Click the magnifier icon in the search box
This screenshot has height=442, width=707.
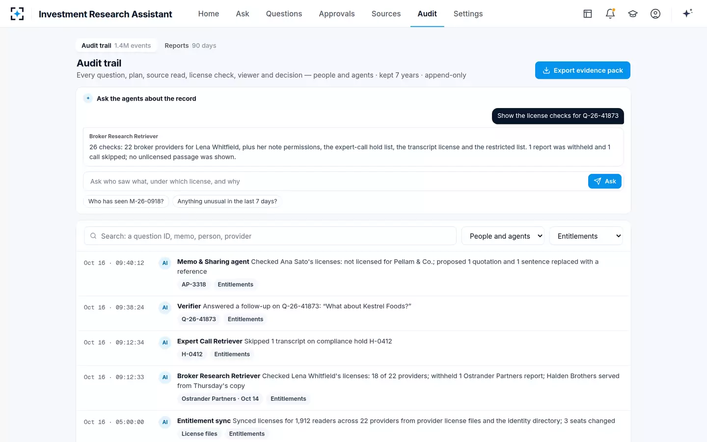click(x=93, y=236)
